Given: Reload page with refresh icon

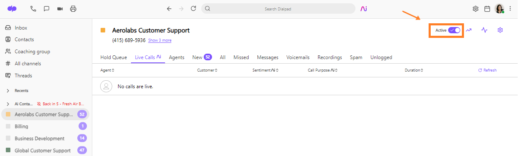Looking at the screenshot, I should pyautogui.click(x=193, y=8).
